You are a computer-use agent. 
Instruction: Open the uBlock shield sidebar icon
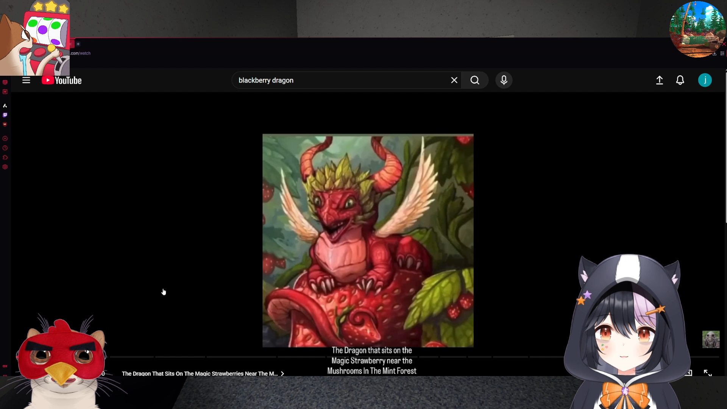(5, 124)
